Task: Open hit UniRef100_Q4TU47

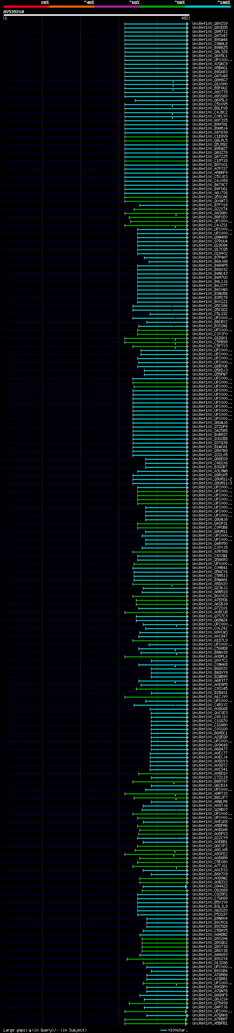Action: pyautogui.click(x=210, y=36)
